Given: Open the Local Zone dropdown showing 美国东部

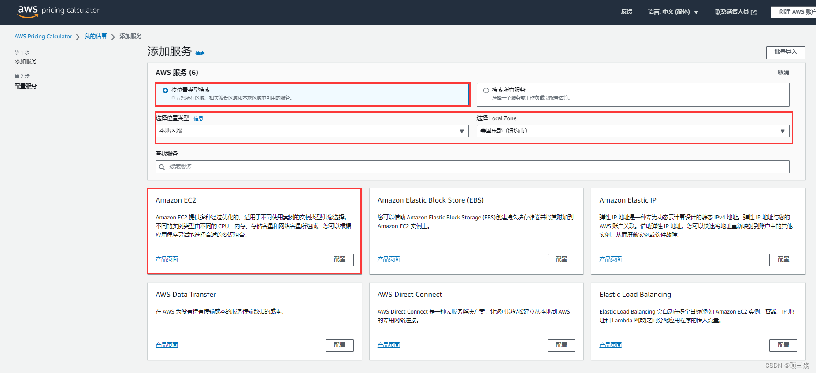Looking at the screenshot, I should tap(633, 131).
